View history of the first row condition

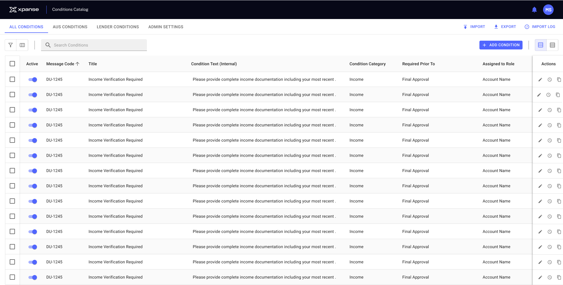coord(550,80)
